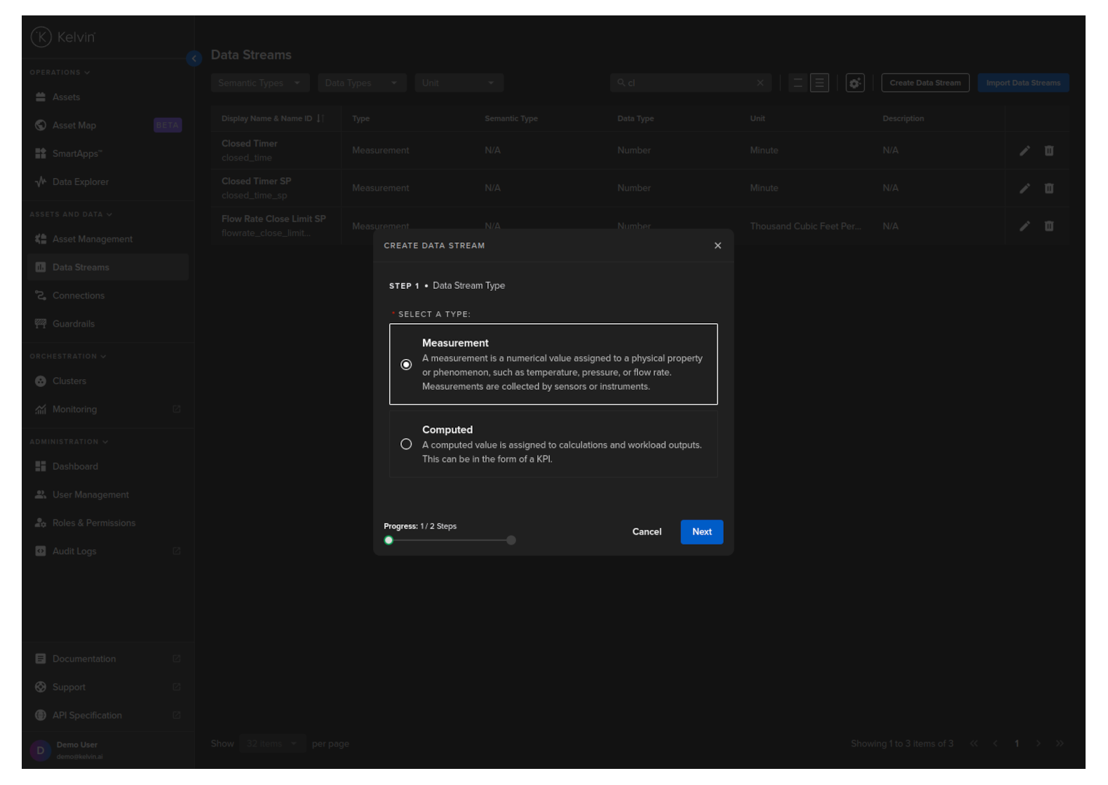Clear the search field text

click(x=760, y=83)
